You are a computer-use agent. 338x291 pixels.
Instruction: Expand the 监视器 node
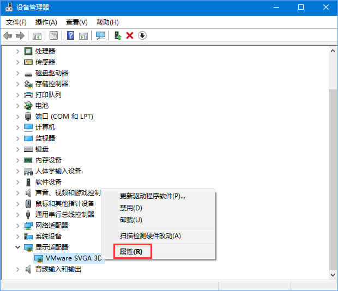[x=17, y=138]
